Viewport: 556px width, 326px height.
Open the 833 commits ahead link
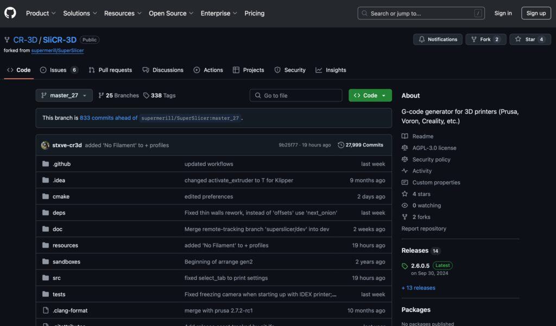109,118
